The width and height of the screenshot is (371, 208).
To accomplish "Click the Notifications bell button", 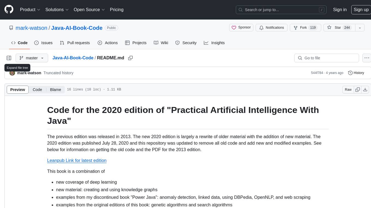I will coord(271,28).
